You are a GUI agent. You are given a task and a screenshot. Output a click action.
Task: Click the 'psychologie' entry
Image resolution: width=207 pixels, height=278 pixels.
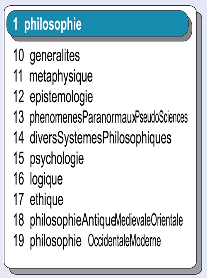click(x=57, y=159)
